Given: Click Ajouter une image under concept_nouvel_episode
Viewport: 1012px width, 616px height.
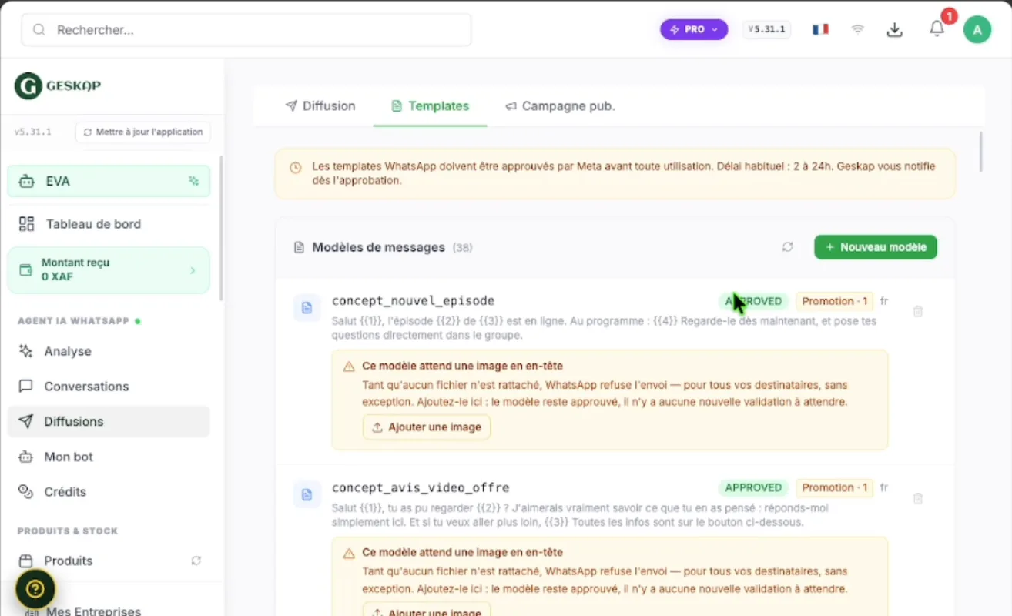Looking at the screenshot, I should [427, 427].
